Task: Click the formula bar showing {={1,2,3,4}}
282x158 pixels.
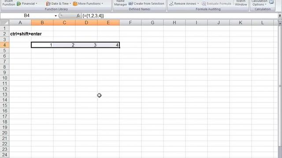Action: (x=179, y=16)
